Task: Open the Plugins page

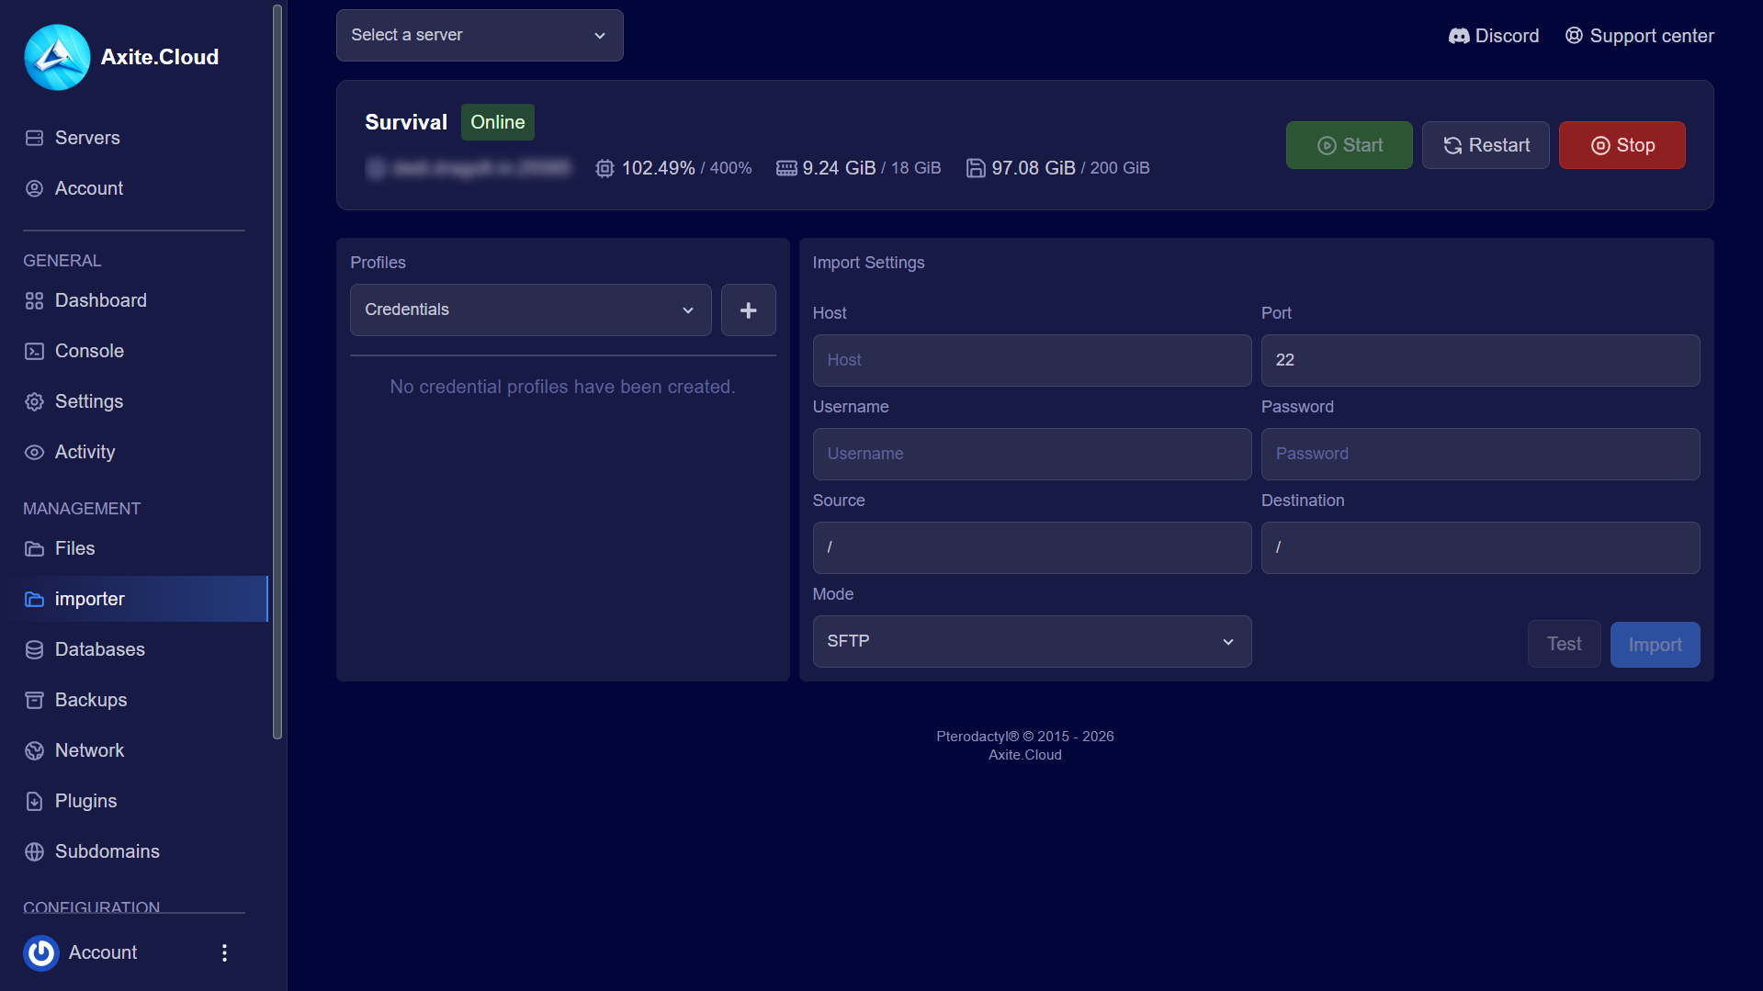Action: 85,800
